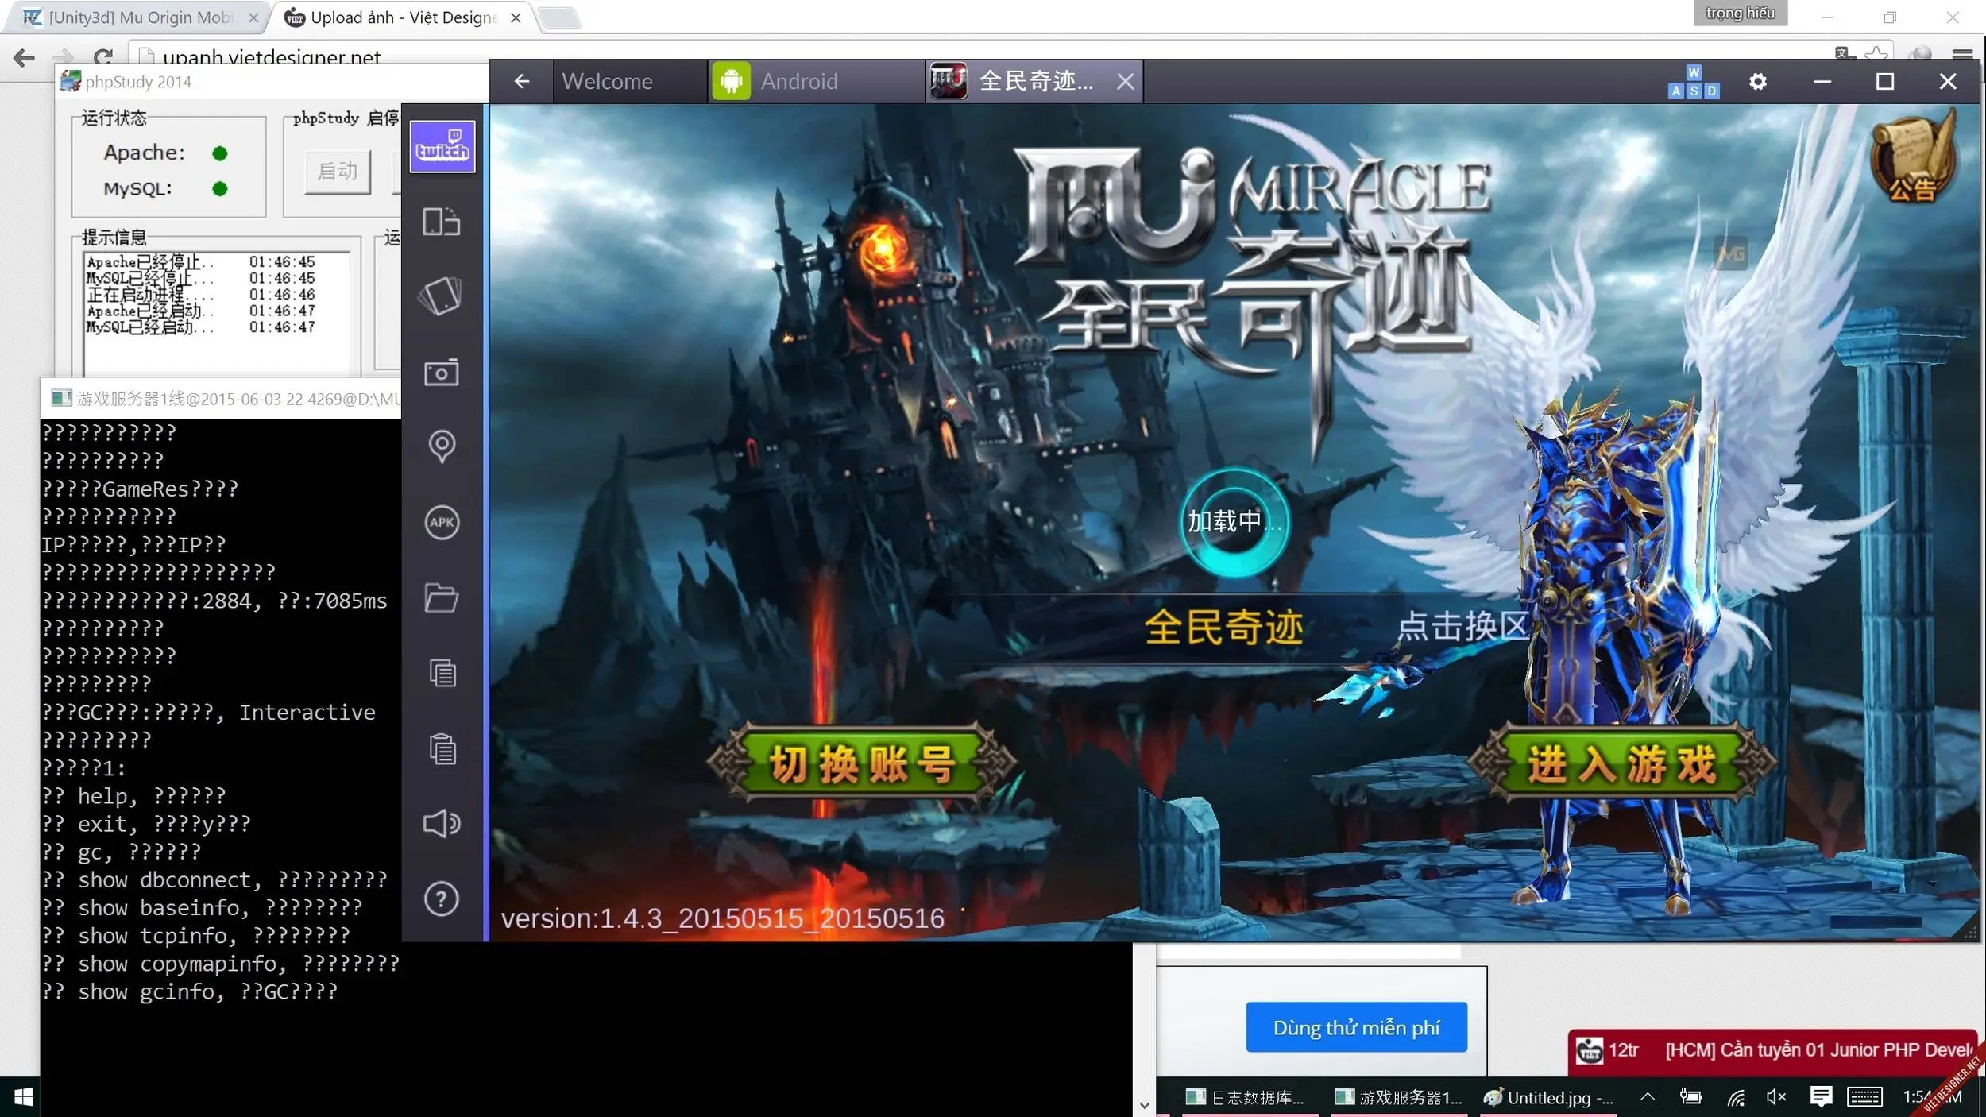Click the Windows Start button
This screenshot has width=1986, height=1117.
[x=24, y=1097]
